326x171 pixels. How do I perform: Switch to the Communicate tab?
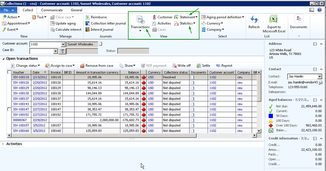tap(52, 10)
